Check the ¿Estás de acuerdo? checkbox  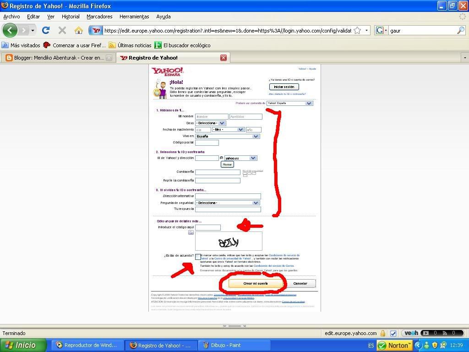(x=198, y=257)
